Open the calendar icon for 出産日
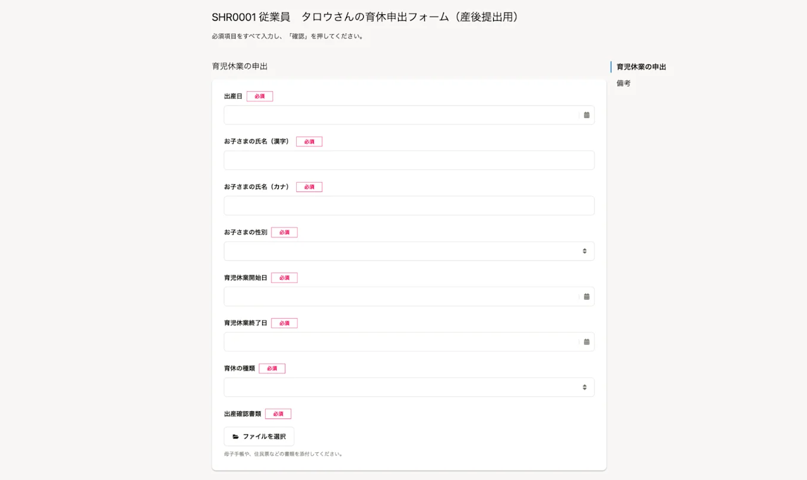Screen dimensions: 807x480 tap(586, 115)
